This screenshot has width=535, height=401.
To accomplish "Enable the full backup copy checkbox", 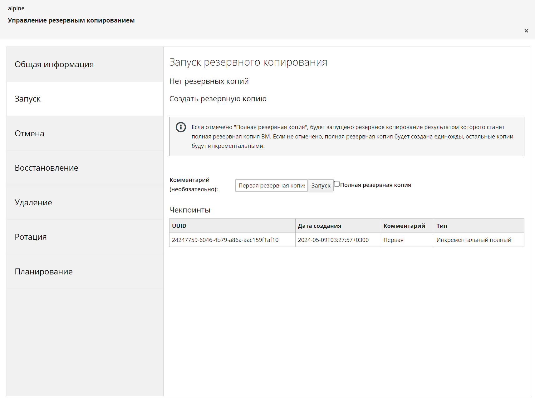I will click(x=337, y=184).
